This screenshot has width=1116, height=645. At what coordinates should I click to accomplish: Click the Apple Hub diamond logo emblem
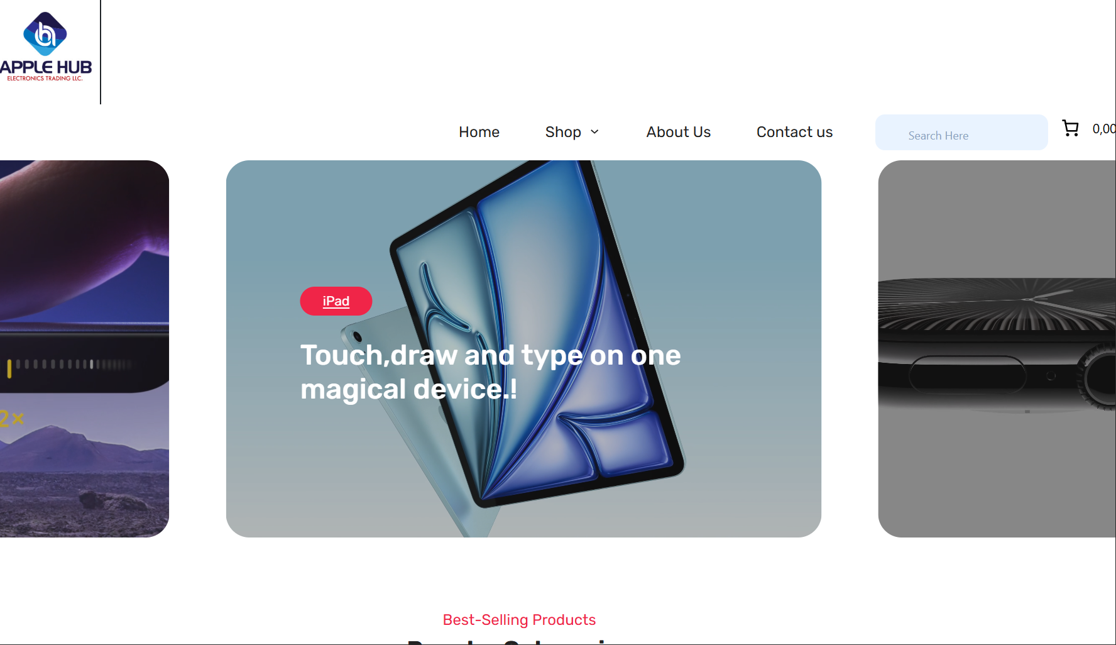pos(45,34)
